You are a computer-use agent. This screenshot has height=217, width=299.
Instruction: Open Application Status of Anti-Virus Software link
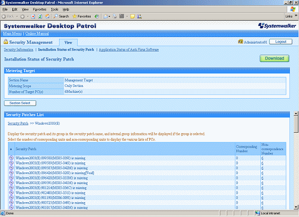point(129,49)
